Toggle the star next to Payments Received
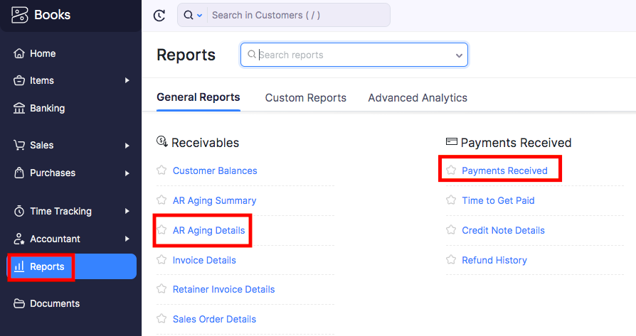 tap(451, 170)
